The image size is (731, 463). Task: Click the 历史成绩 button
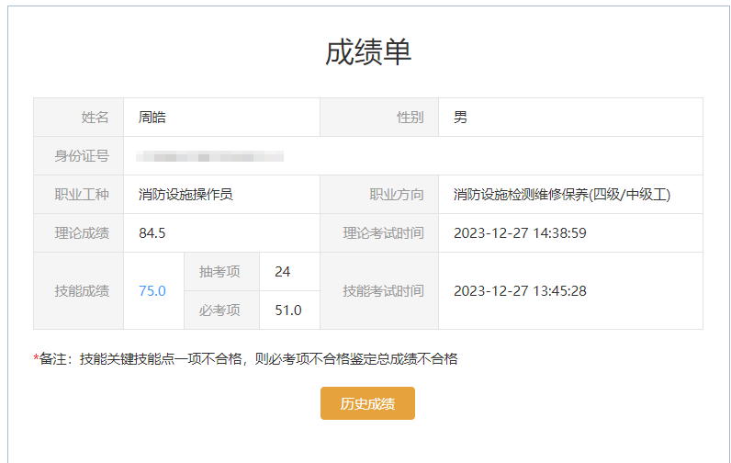tap(367, 403)
